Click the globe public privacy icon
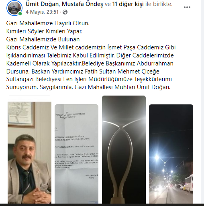The image size is (204, 206). (x=65, y=12)
